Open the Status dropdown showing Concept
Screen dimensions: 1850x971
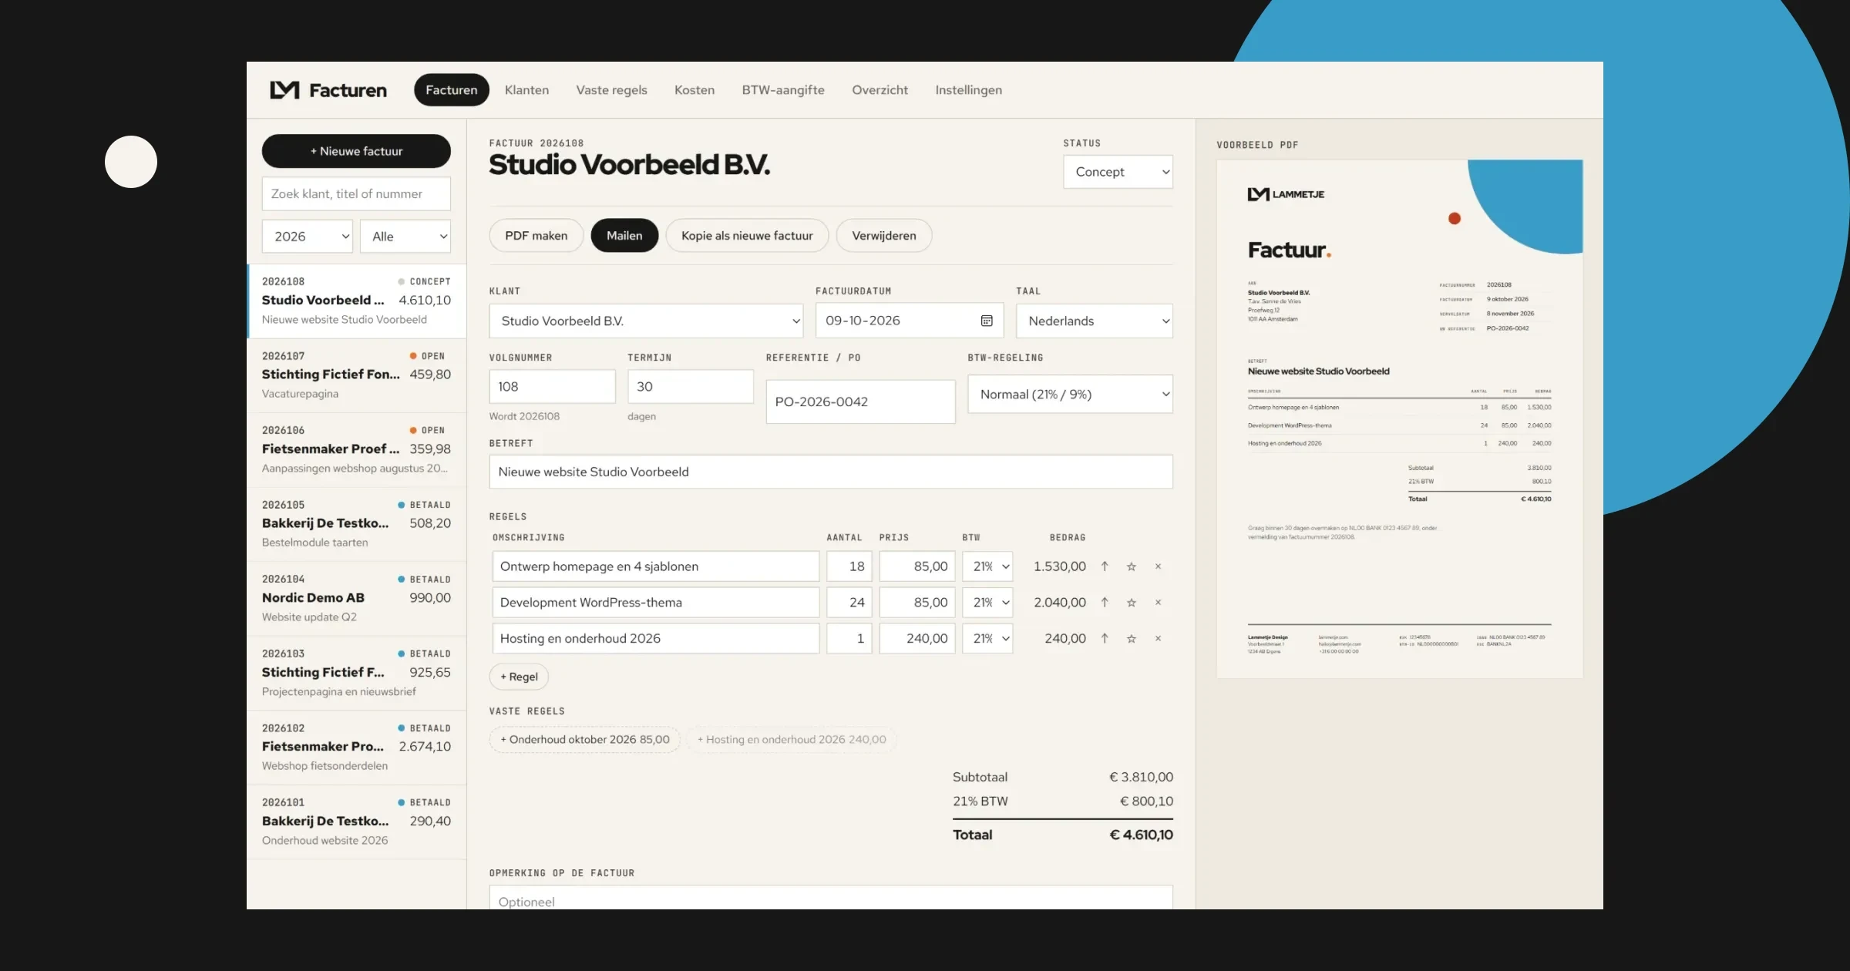pyautogui.click(x=1118, y=172)
